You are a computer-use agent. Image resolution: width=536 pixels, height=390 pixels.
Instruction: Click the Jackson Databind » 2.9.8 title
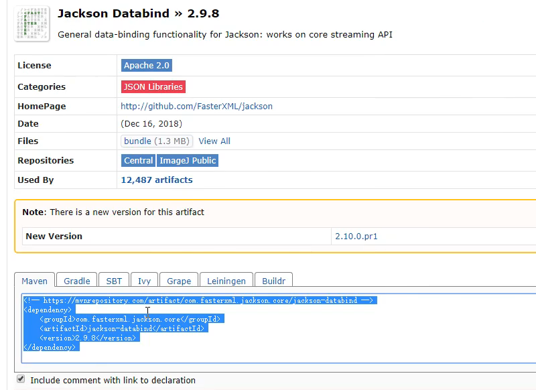[x=139, y=13]
